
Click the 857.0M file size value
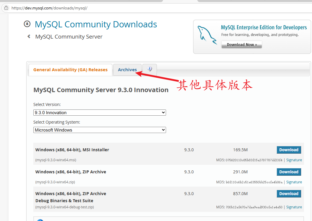[240, 194]
